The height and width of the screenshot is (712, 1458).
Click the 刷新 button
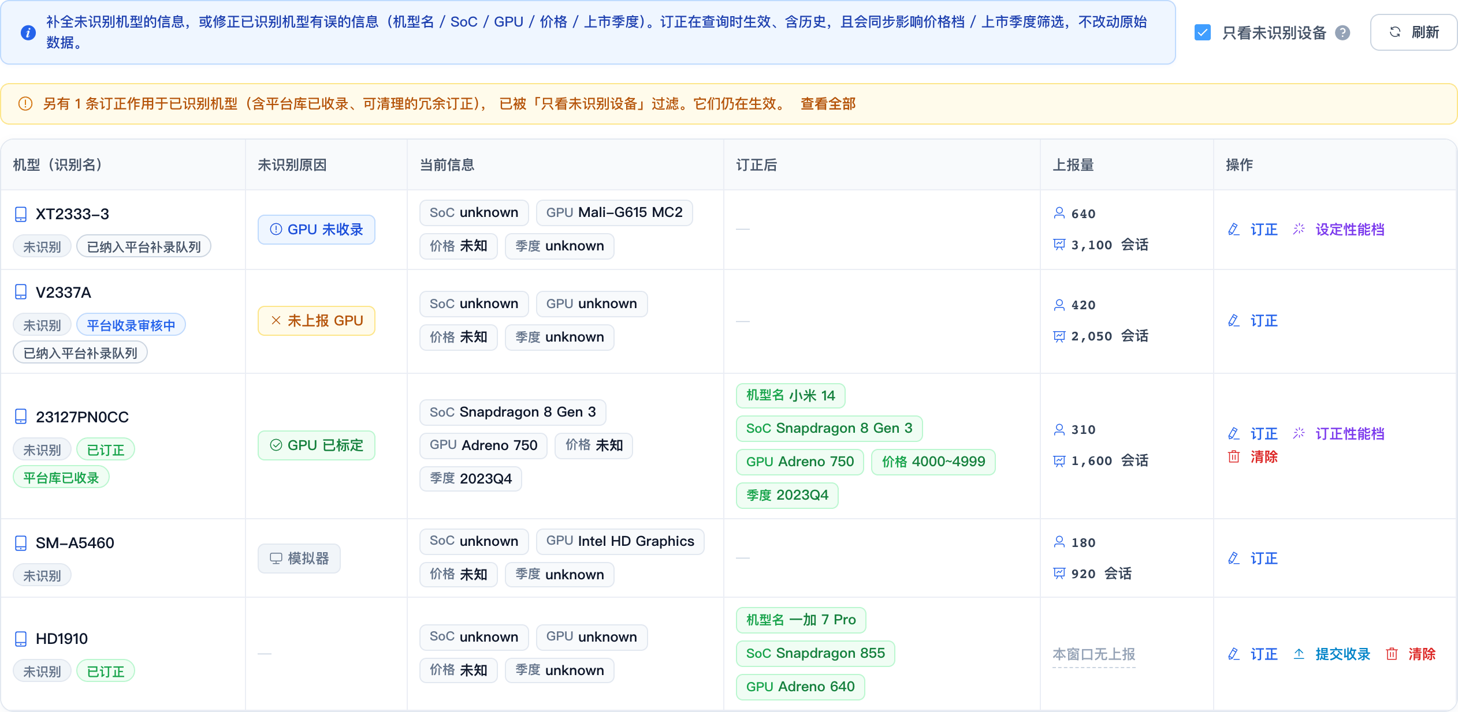pyautogui.click(x=1413, y=32)
